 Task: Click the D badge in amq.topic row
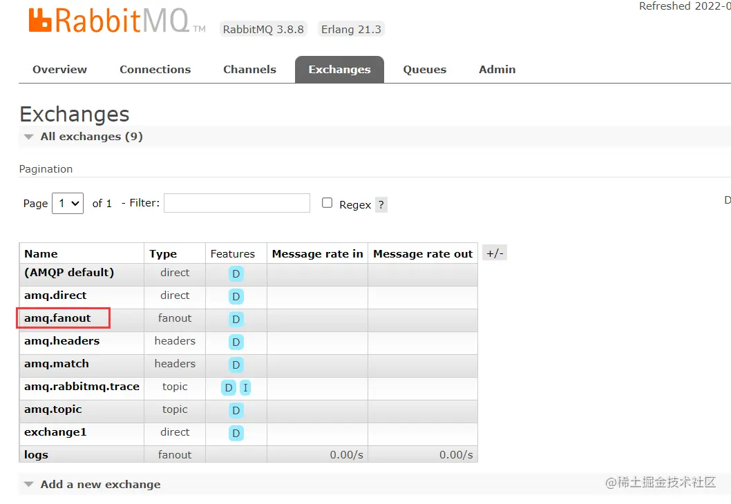(236, 410)
